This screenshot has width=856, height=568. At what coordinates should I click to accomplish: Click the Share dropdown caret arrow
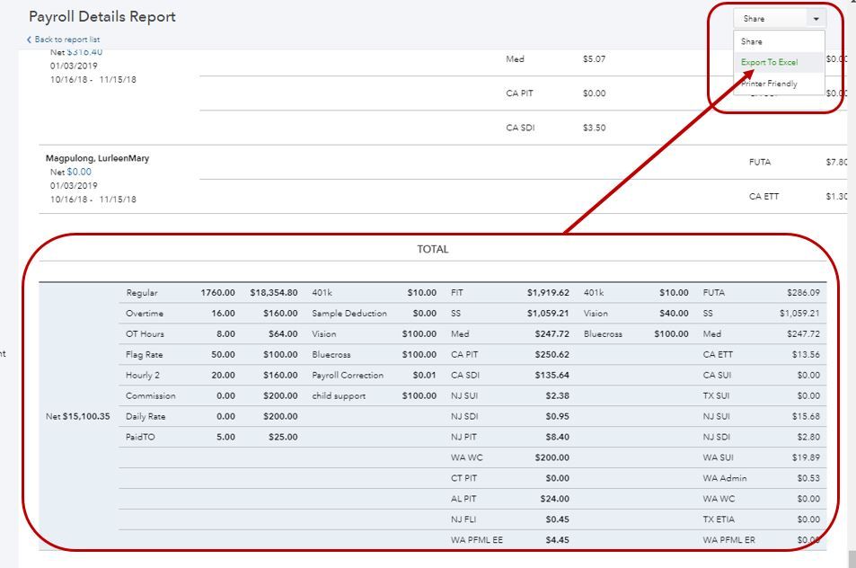click(x=816, y=19)
